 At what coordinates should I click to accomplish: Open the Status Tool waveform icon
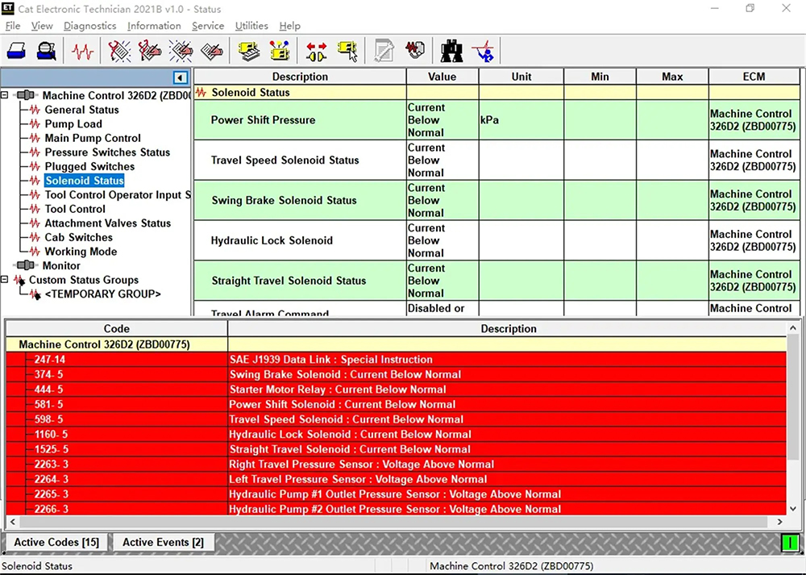point(82,52)
